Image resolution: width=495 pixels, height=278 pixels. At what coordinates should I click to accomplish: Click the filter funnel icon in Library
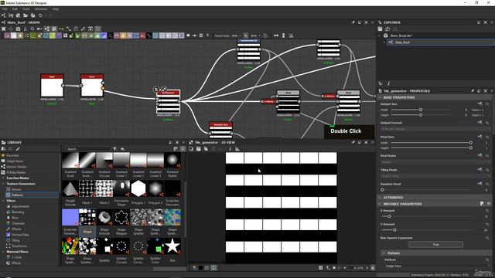pos(114,149)
